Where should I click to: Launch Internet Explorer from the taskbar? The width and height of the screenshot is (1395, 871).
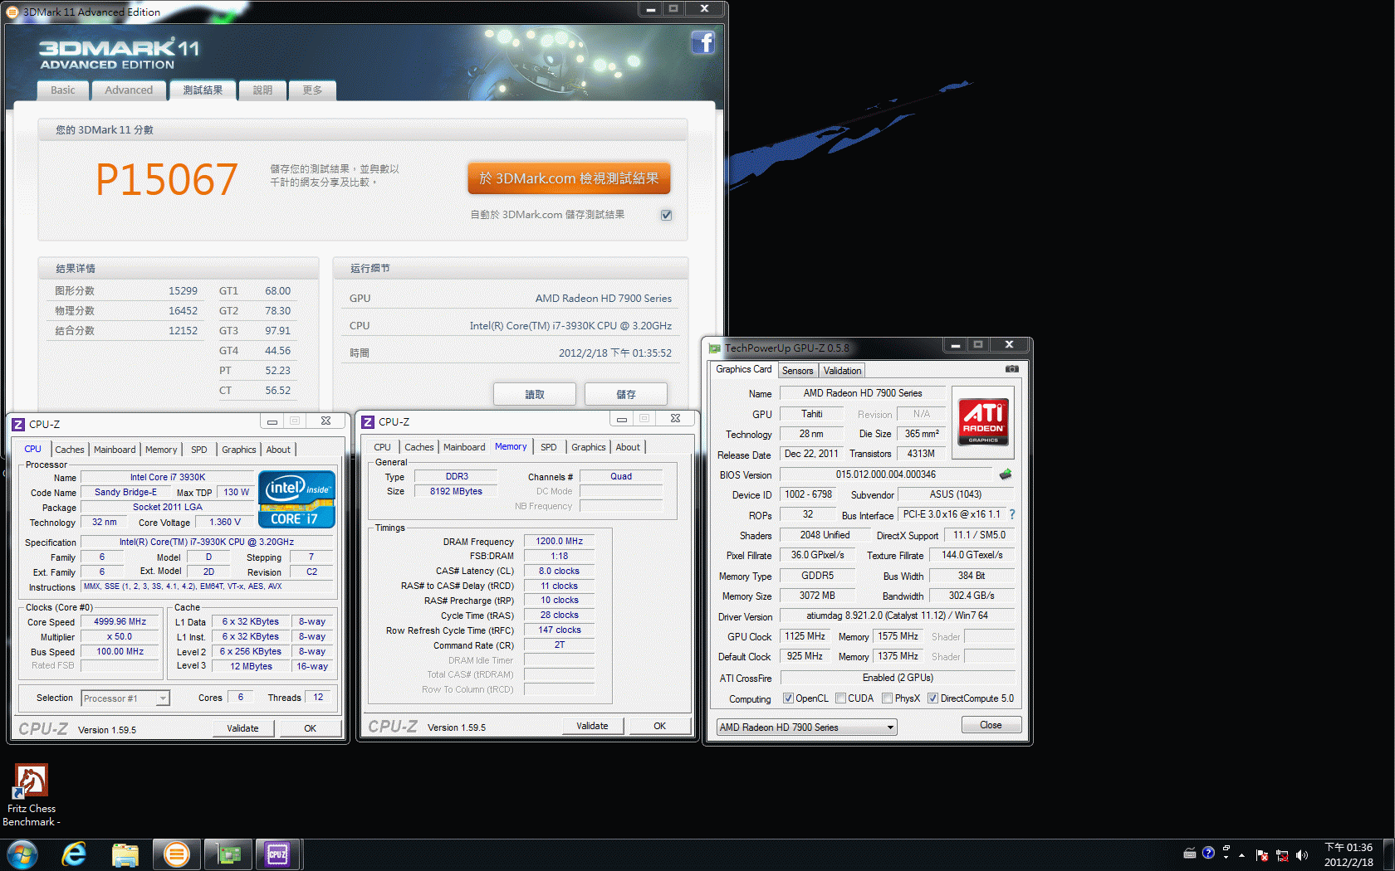[x=74, y=854]
